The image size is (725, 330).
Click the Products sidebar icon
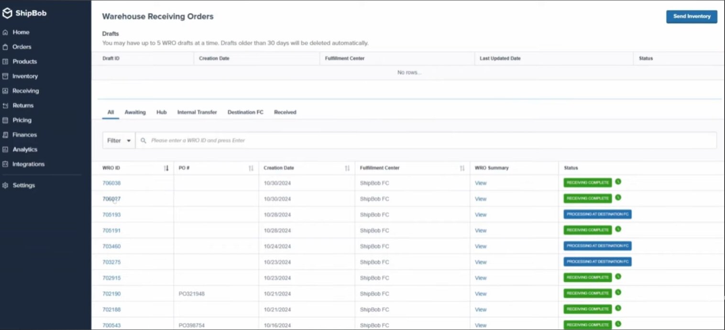(x=5, y=62)
